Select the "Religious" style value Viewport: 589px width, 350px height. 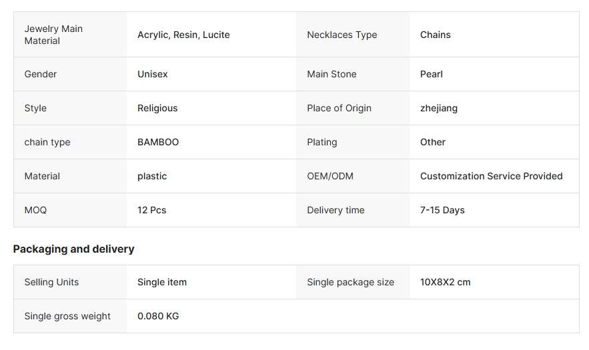click(157, 108)
